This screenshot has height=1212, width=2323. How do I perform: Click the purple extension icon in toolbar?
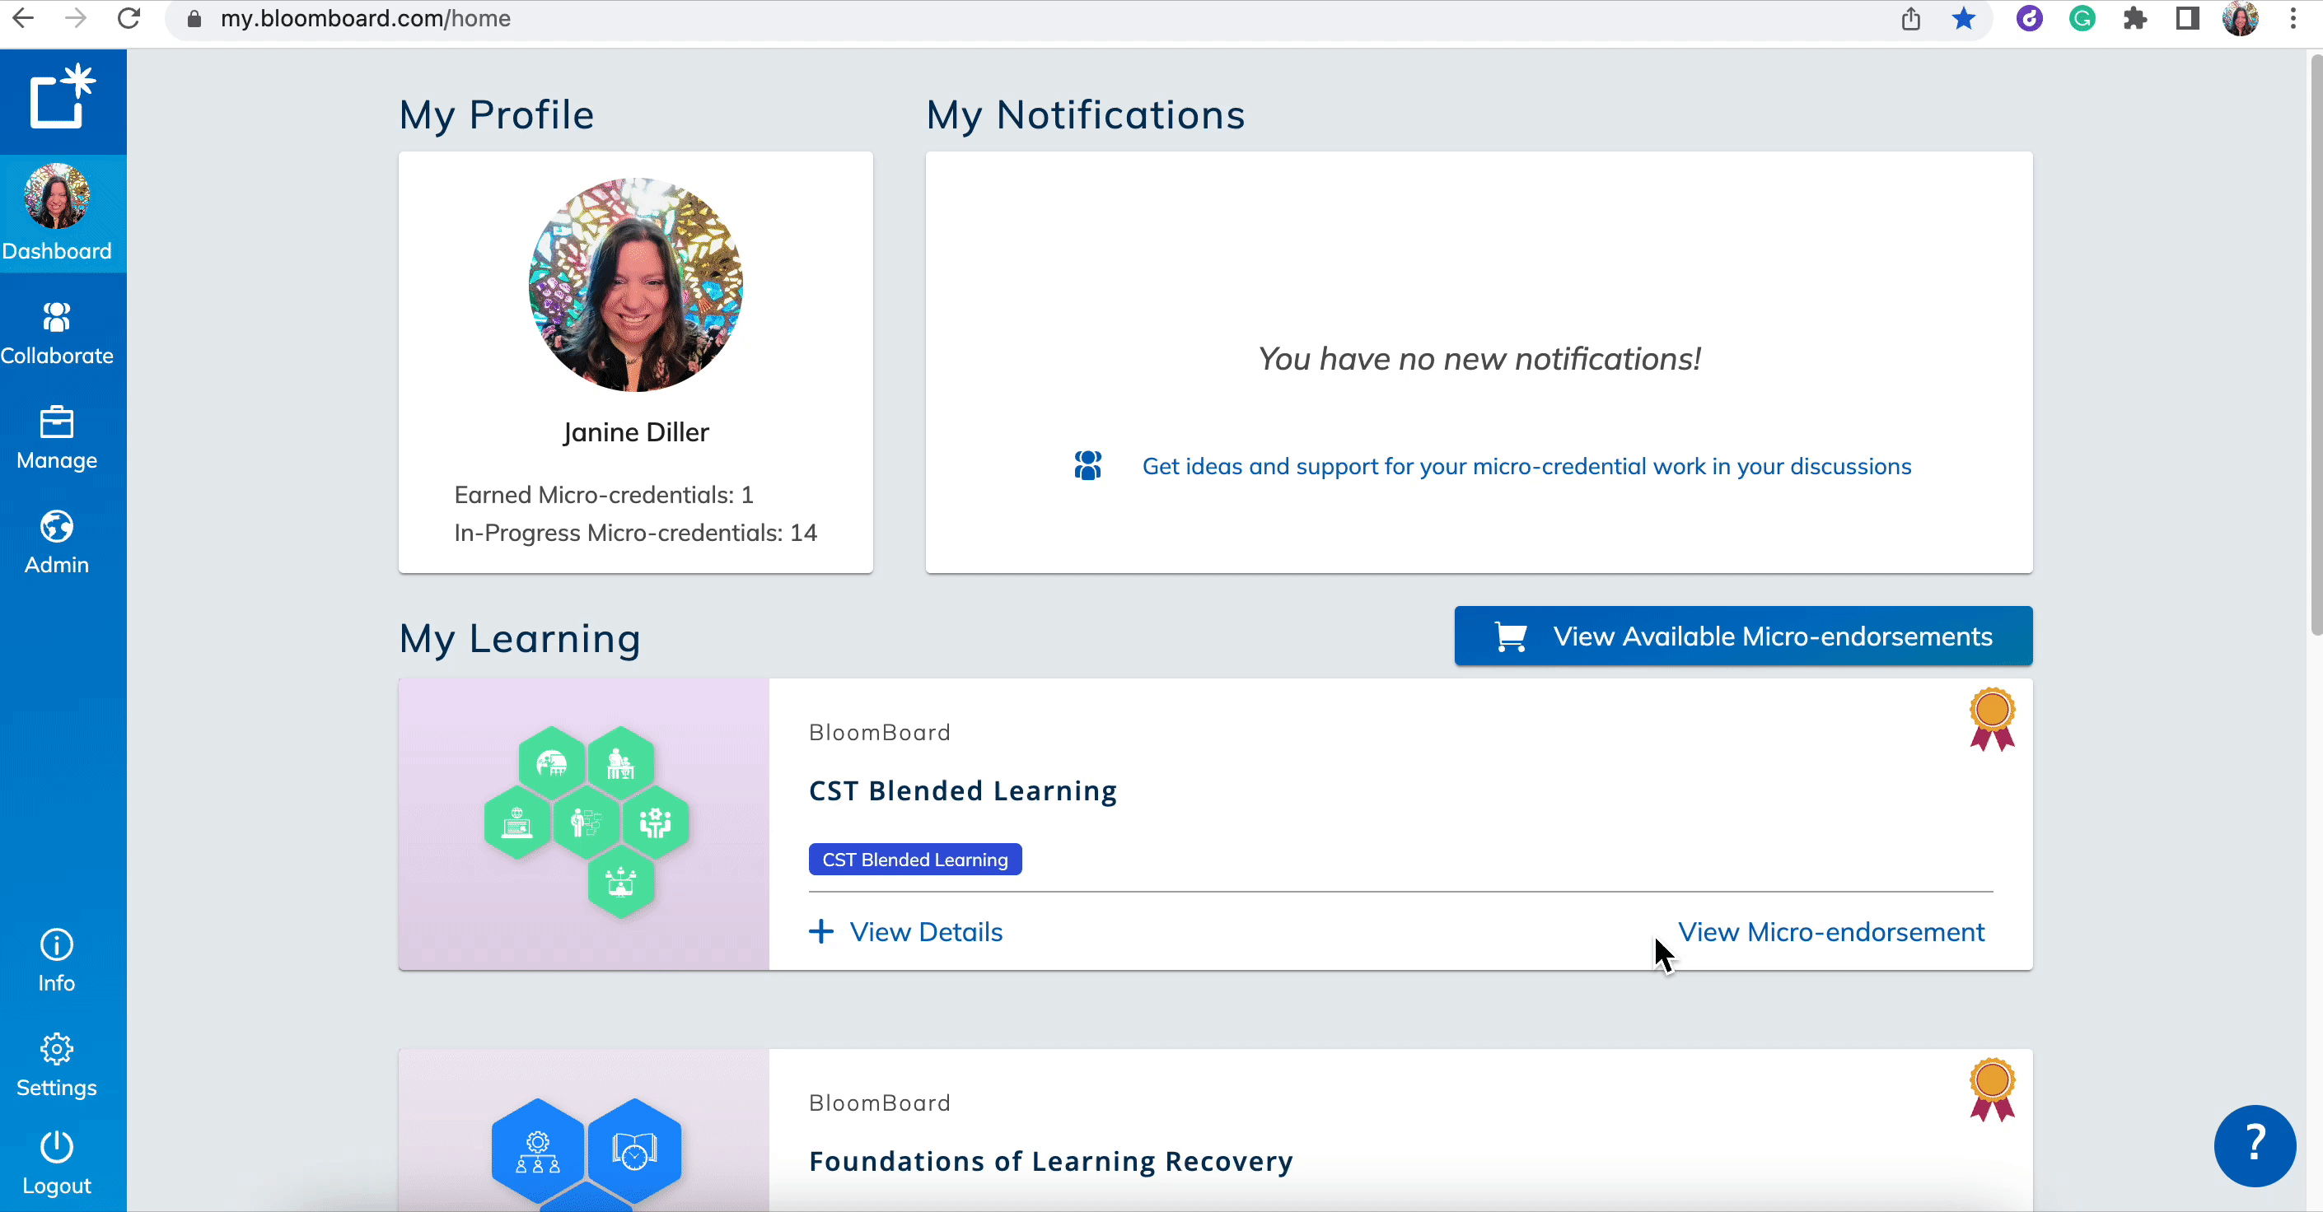tap(2029, 19)
